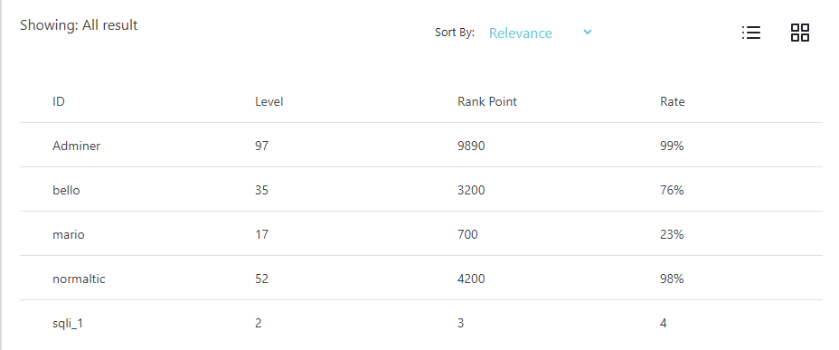Select the mario row ID

tap(69, 234)
